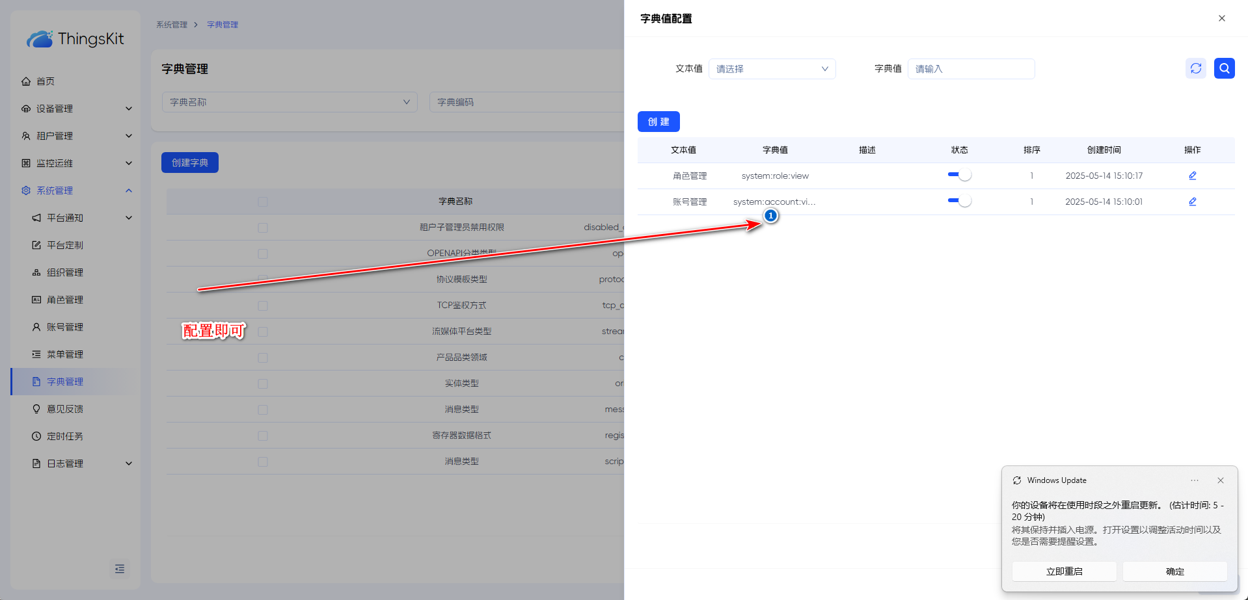Image resolution: width=1248 pixels, height=600 pixels.
Task: Close the 字典值配置 drawer
Action: pos(1221,18)
